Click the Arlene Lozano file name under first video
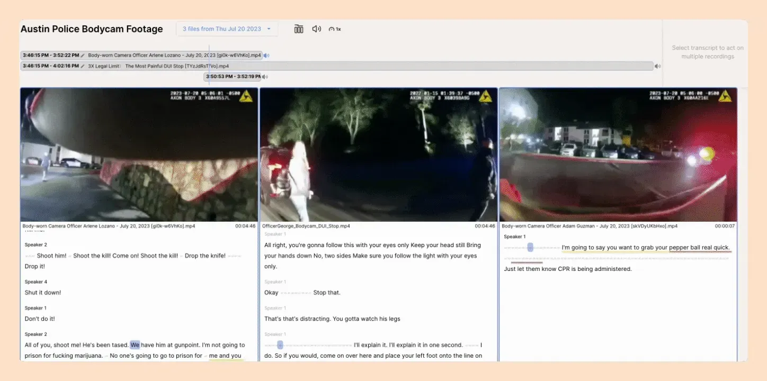This screenshot has height=381, width=767. (x=109, y=226)
